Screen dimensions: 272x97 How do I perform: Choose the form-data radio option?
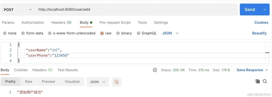[23, 33]
